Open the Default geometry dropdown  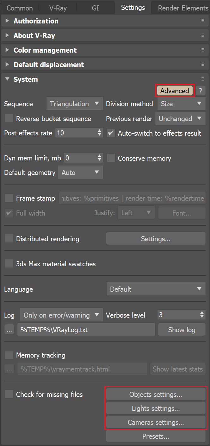point(80,172)
